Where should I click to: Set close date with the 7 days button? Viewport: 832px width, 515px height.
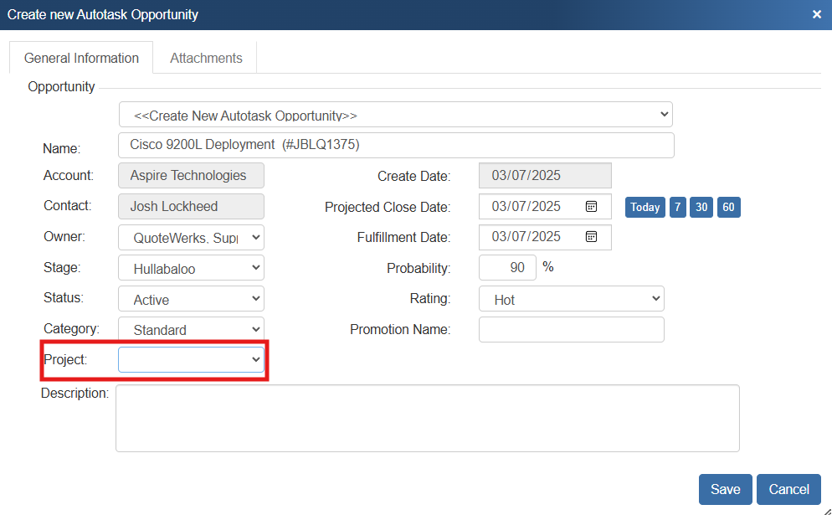point(678,207)
